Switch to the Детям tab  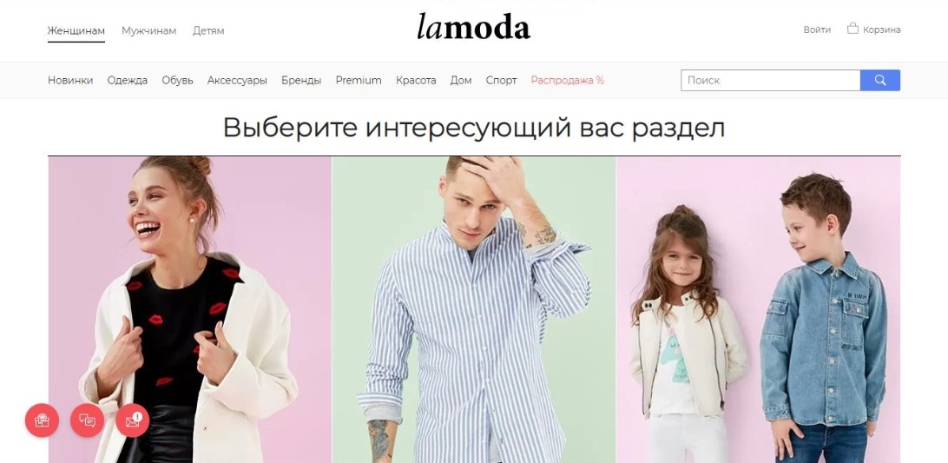[x=208, y=31]
